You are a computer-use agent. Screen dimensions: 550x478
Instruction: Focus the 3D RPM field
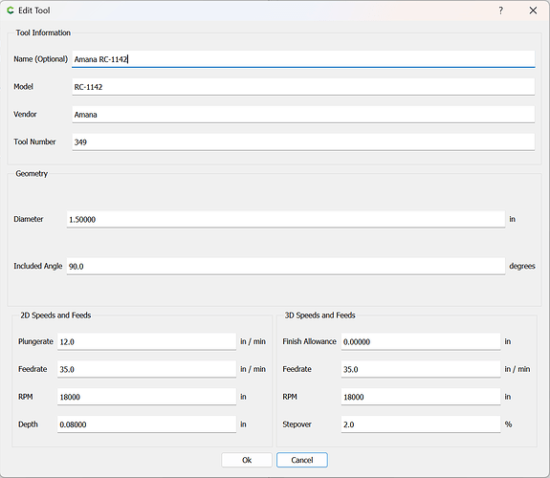point(421,397)
